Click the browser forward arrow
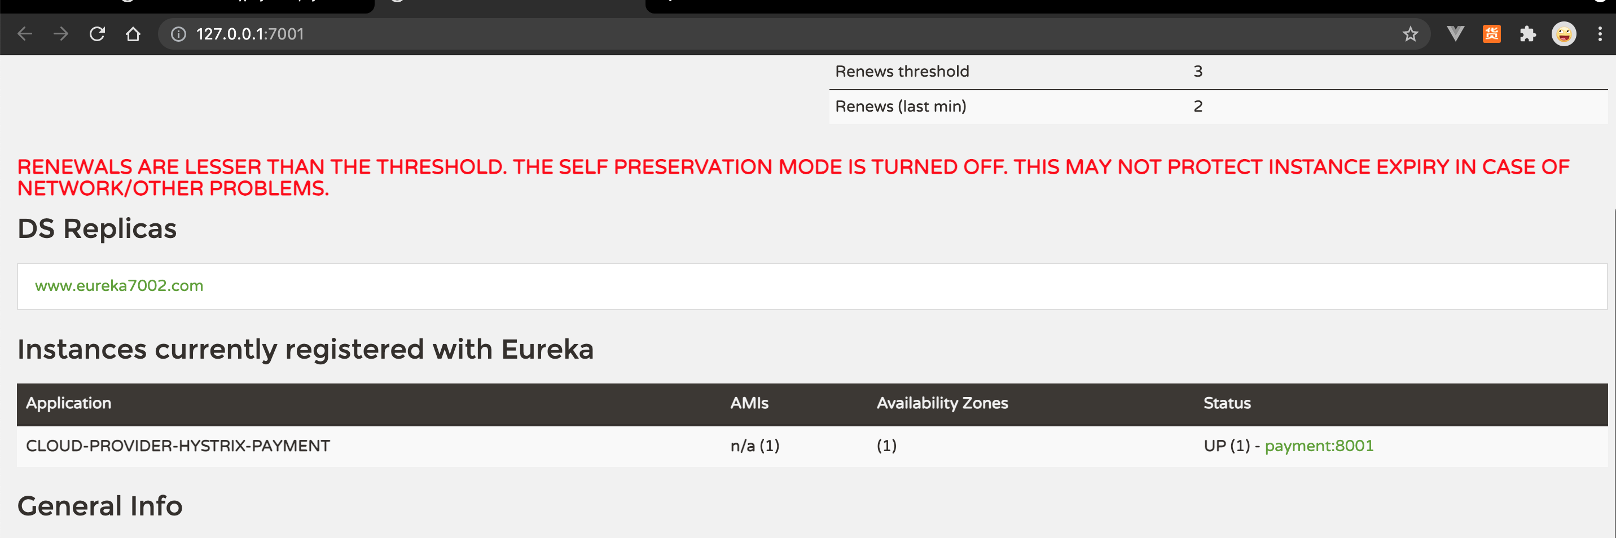 [x=61, y=34]
